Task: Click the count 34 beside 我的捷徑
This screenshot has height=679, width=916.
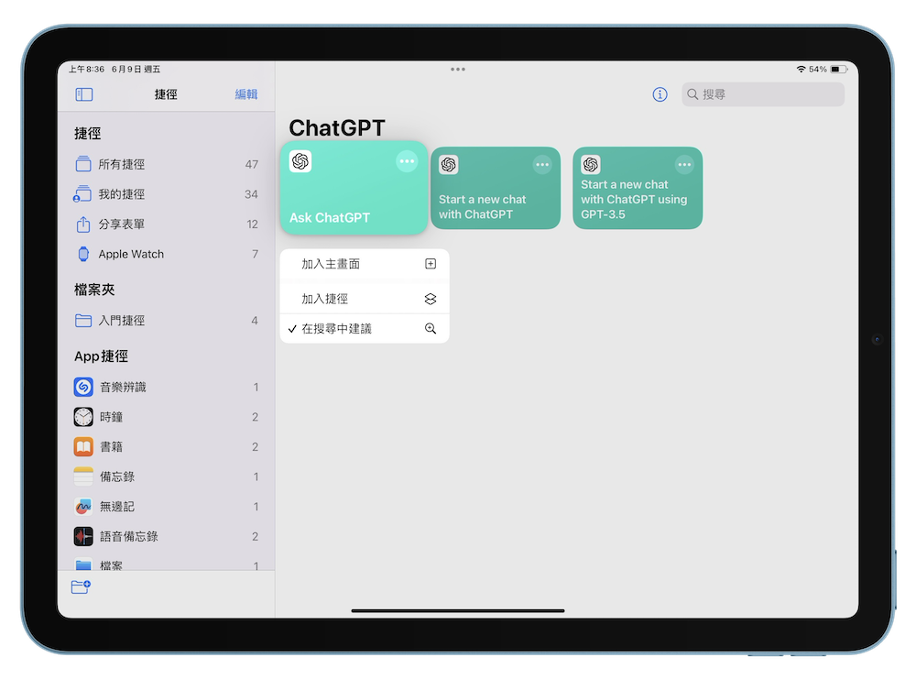Action: click(251, 194)
